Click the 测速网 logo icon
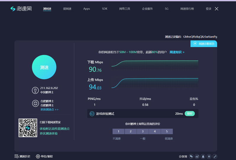Screen dimensions: 236x160 click(x=13, y=9)
